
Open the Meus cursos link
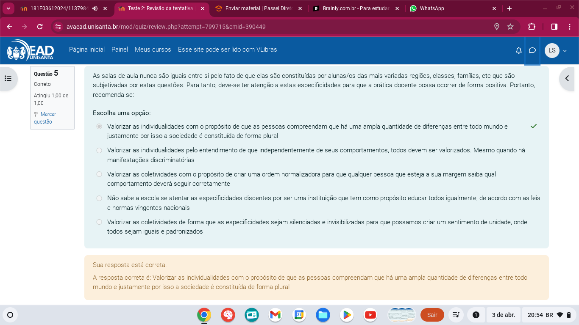(x=153, y=50)
